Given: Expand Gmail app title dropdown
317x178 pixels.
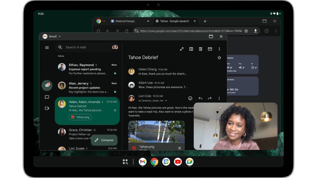Looking at the screenshot, I should (60, 36).
